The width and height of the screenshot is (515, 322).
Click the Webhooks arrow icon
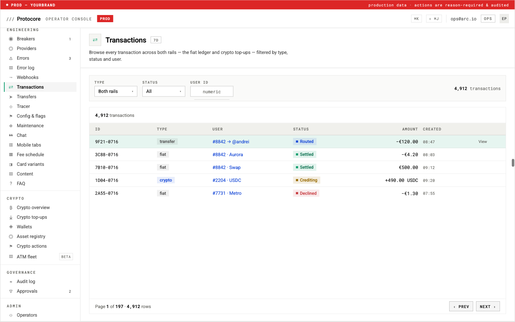coord(11,78)
